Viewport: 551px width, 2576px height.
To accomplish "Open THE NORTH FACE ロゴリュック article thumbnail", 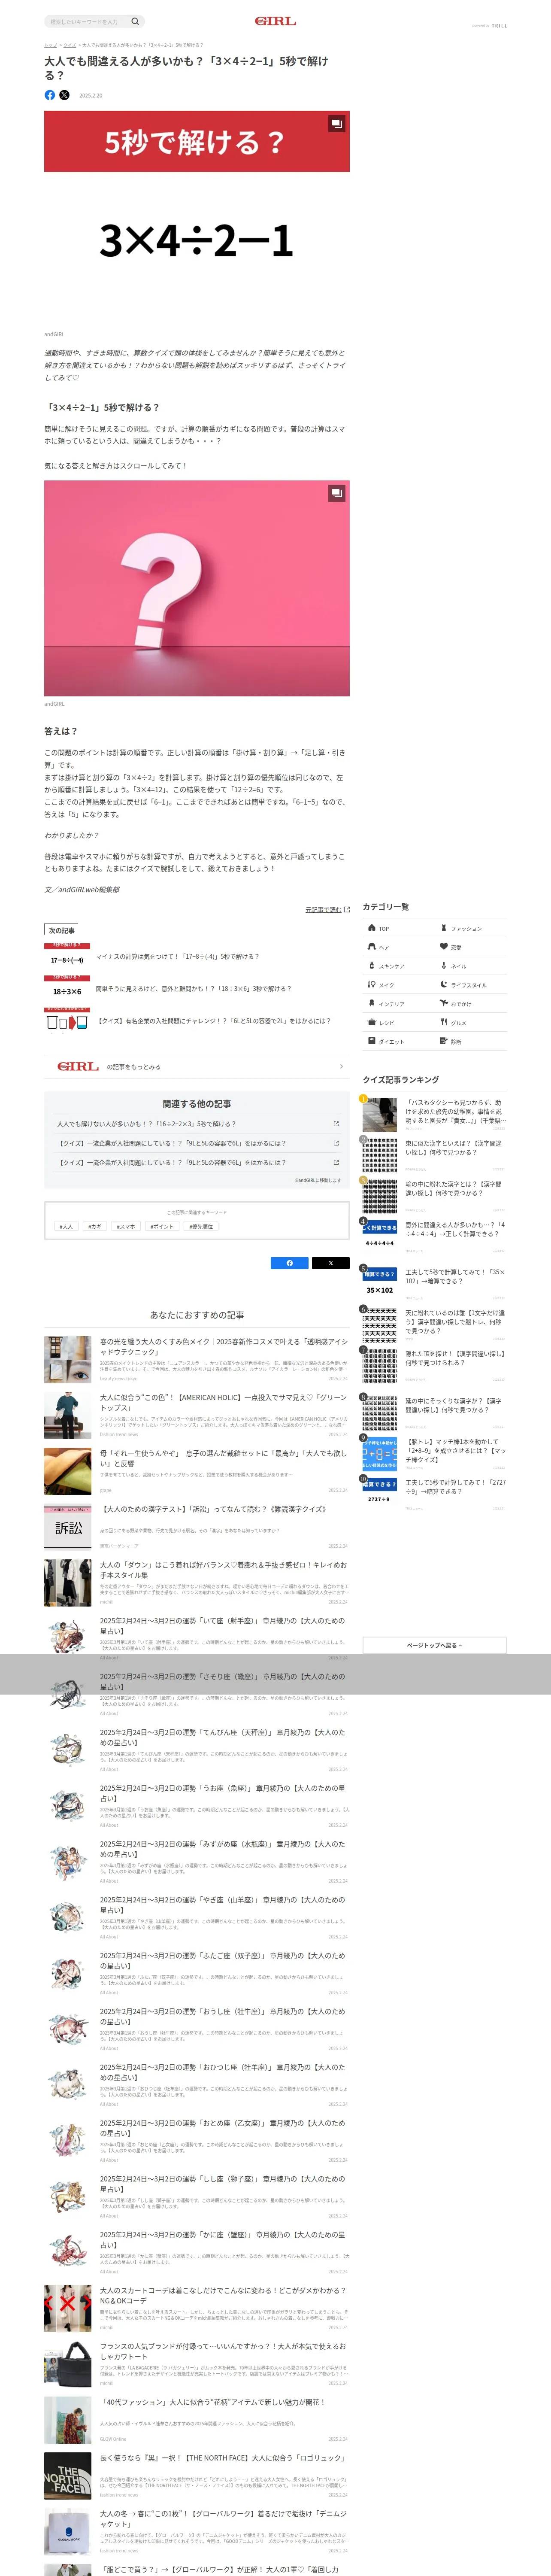I will tap(68, 2477).
